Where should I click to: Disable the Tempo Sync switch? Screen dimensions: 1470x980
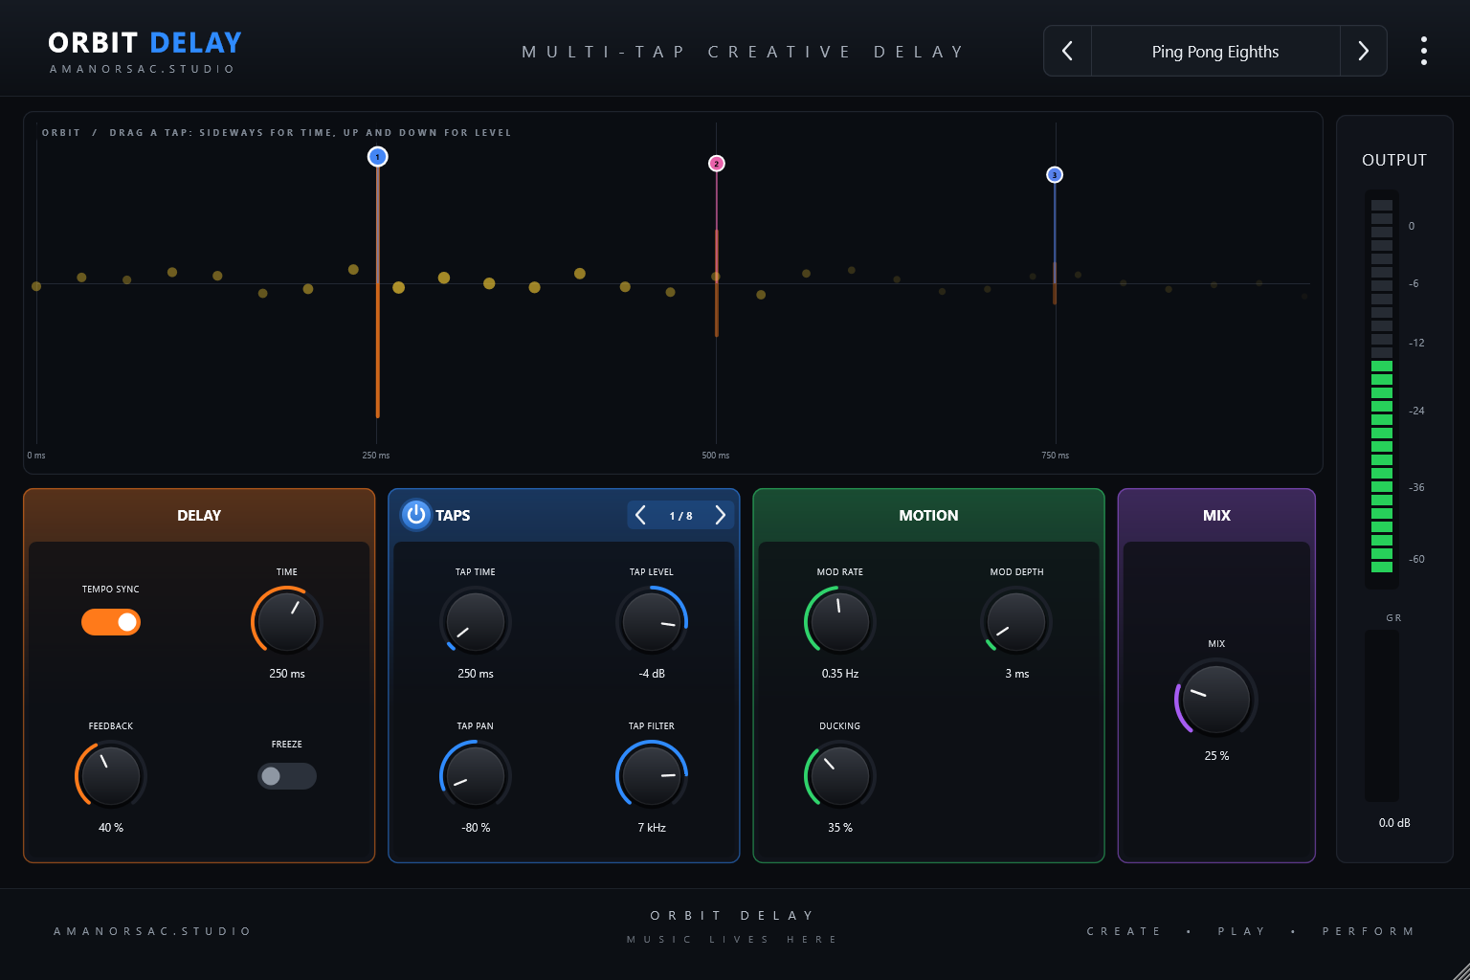111,622
